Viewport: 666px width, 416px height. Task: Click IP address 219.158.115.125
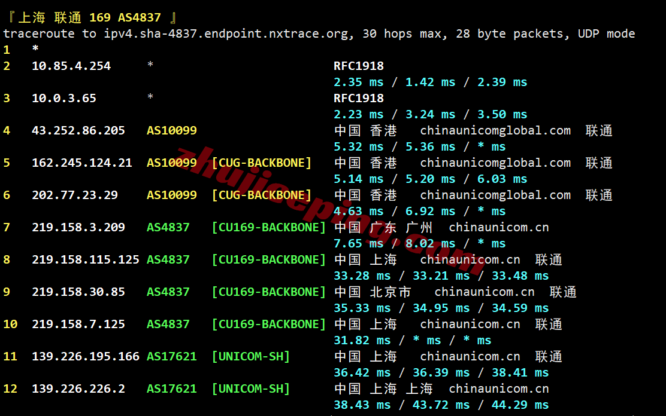(x=86, y=259)
